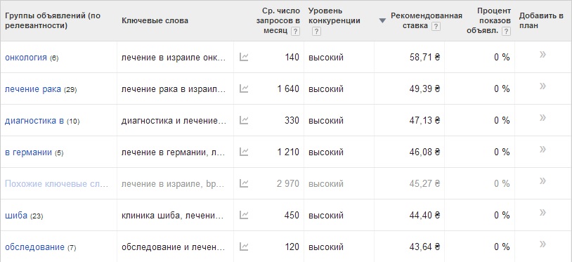Sort by Группы объявлений column header
Image resolution: width=572 pixels, height=262 pixels.
[x=53, y=21]
